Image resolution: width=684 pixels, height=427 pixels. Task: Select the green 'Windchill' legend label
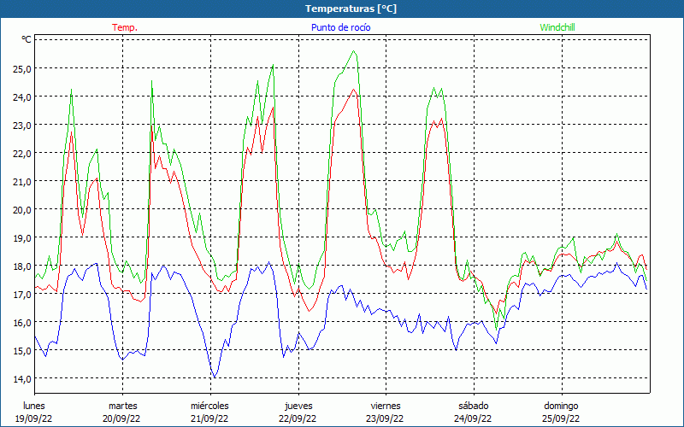pos(557,27)
